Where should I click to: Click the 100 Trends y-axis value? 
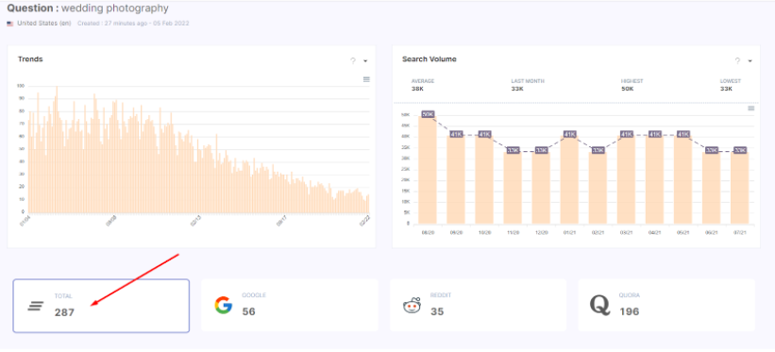click(20, 86)
